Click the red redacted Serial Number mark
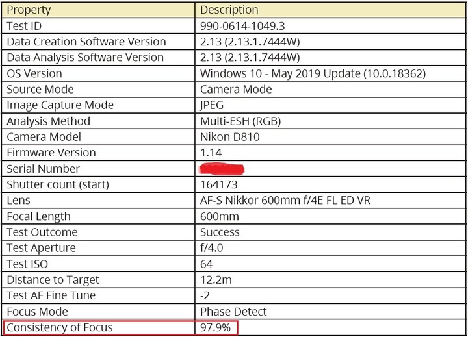This screenshot has width=468, height=337. [x=222, y=169]
